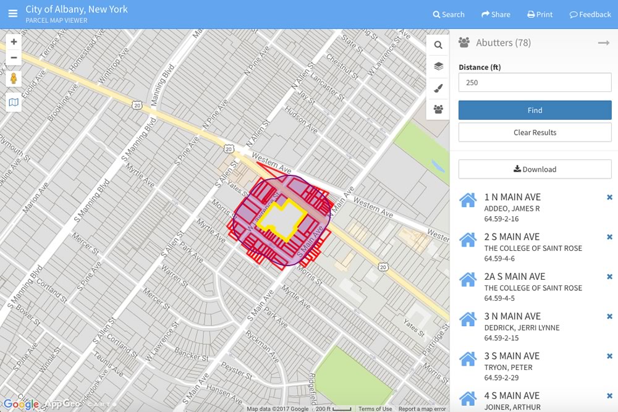Image resolution: width=618 pixels, height=412 pixels.
Task: Remove 3 S MAIN AVE from results
Action: 609,356
